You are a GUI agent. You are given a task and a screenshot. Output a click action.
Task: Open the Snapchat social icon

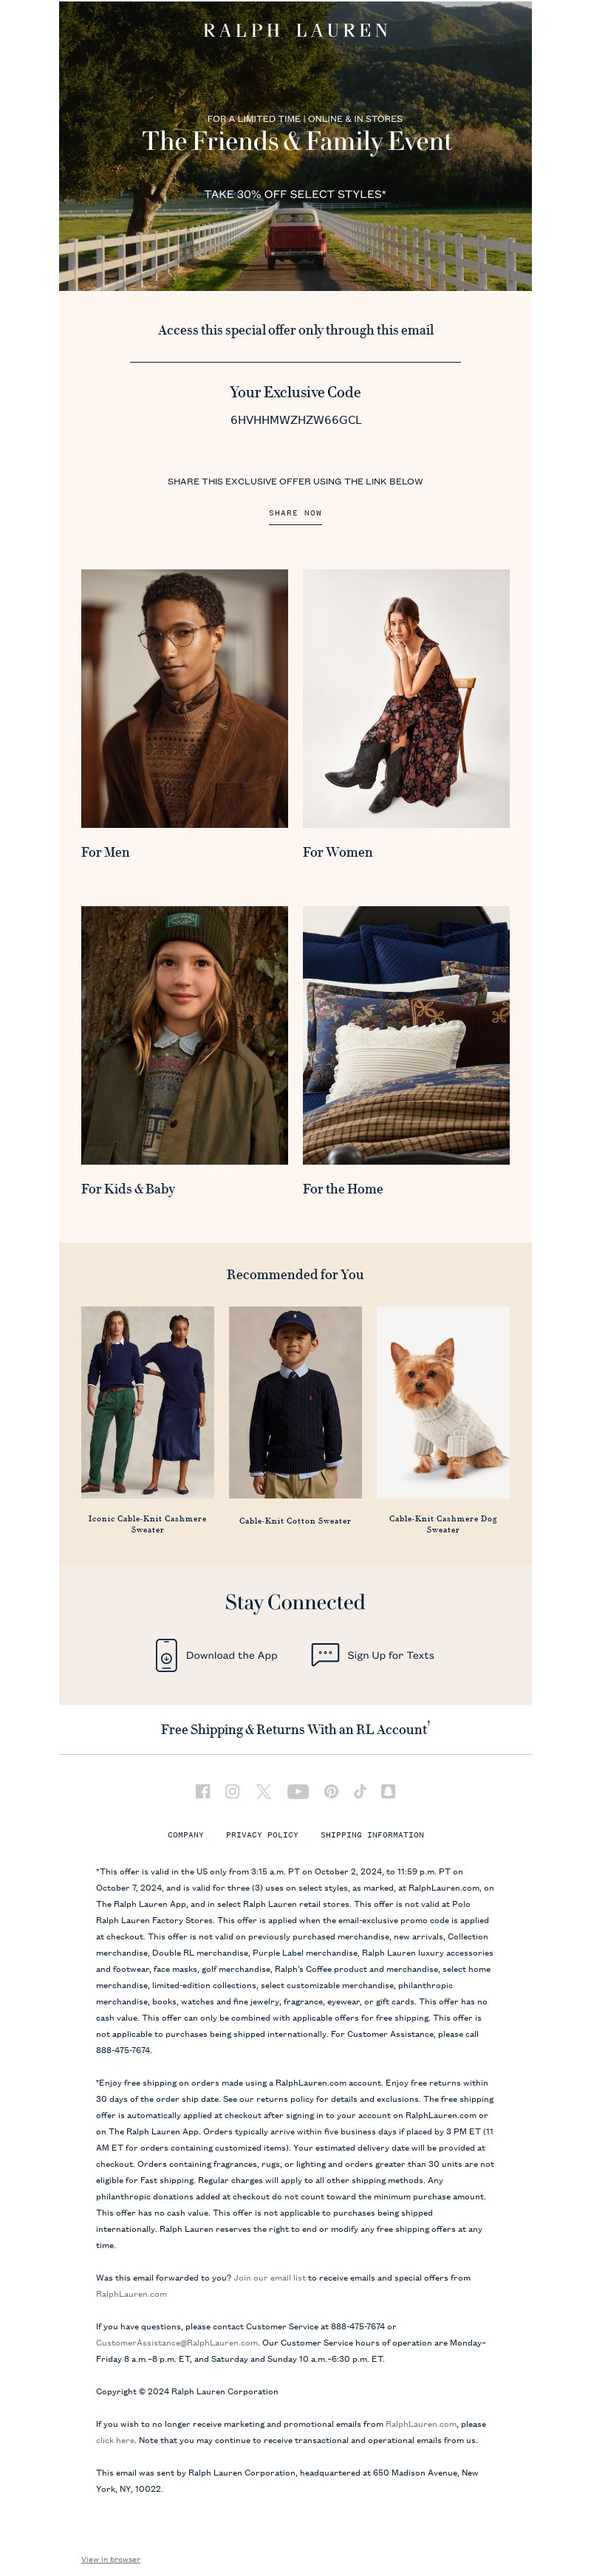pyautogui.click(x=388, y=1791)
